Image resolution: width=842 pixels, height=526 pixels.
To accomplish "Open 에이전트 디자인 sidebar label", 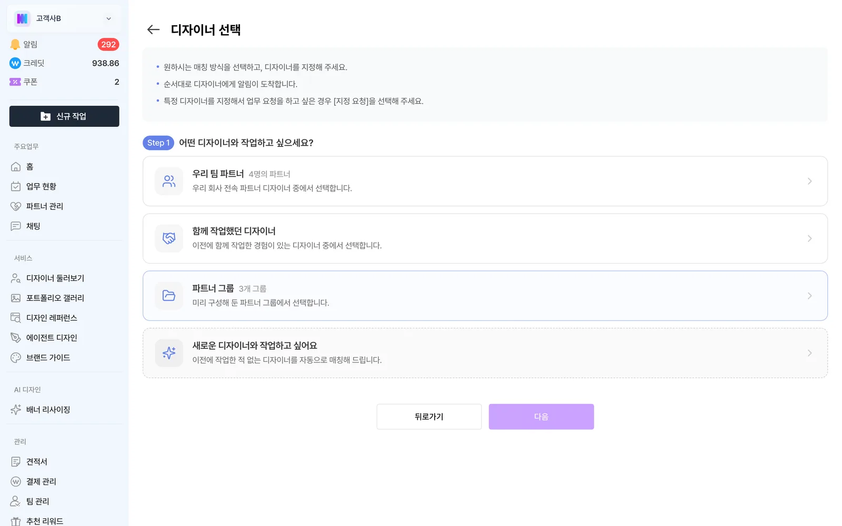I will tap(52, 338).
